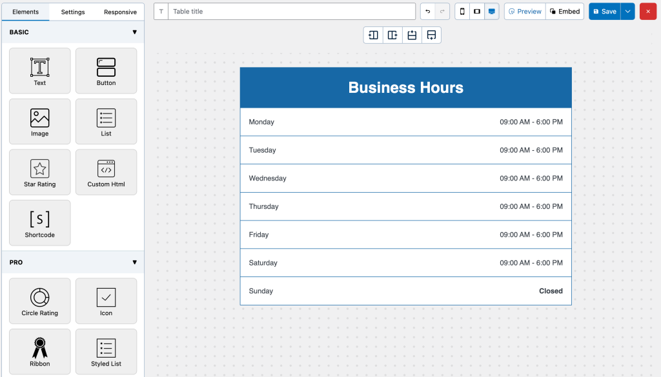
Task: Open the Save options dropdown arrow
Action: coord(628,12)
